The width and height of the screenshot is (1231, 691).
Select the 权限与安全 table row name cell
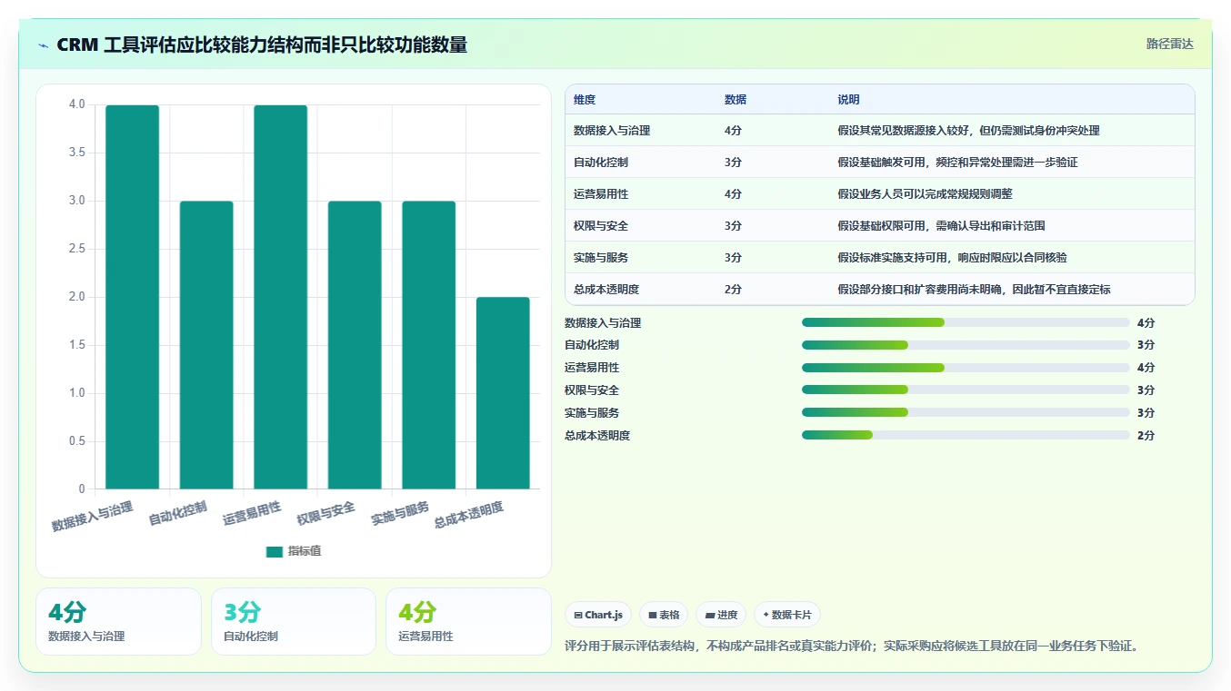[601, 226]
